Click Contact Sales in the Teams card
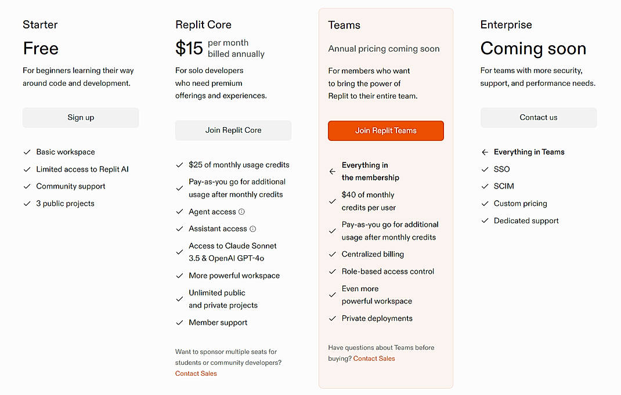 tap(374, 358)
